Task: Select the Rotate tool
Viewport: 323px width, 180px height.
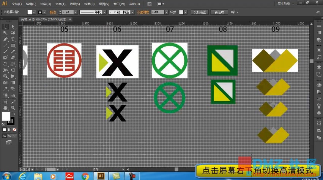Action: click(5, 64)
